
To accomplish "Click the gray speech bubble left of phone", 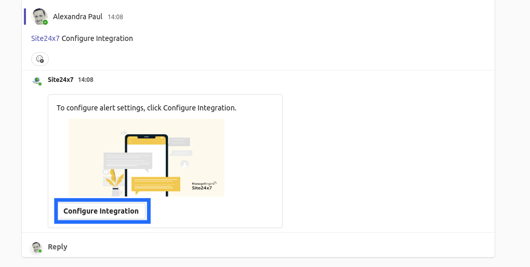I will point(127,161).
